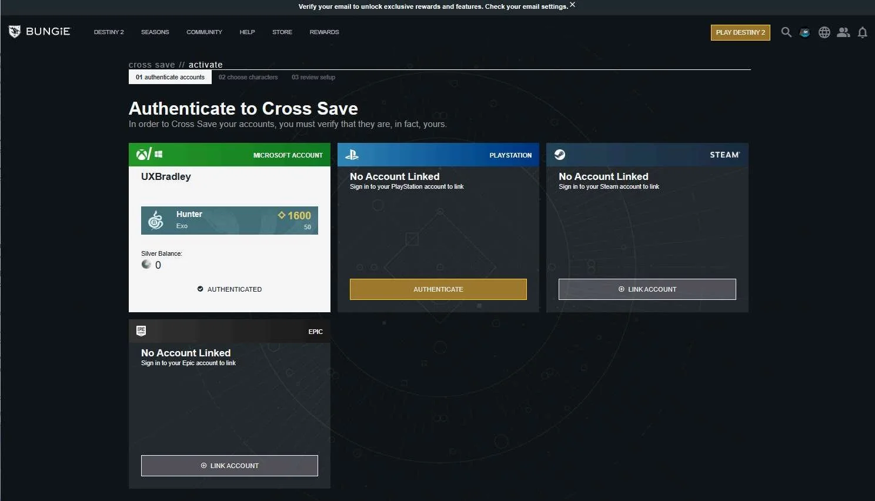Viewport: 875px width, 501px height.
Task: Click the 'cross save' breadcrumb text
Action: point(152,65)
